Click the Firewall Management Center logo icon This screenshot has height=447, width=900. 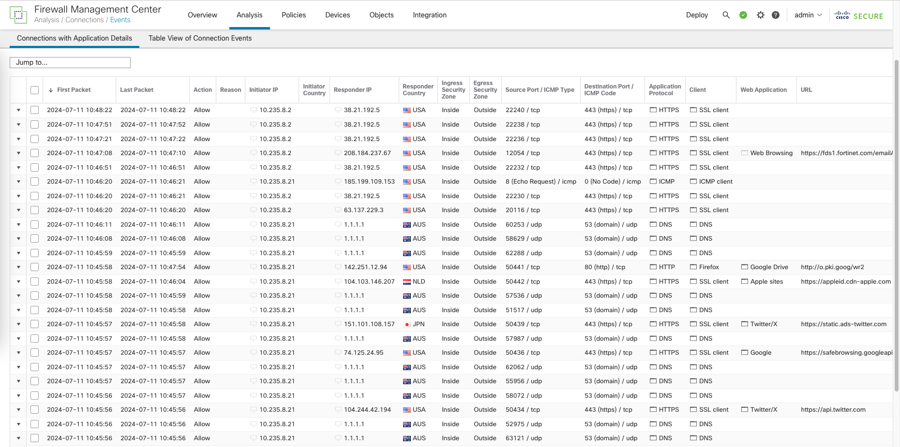tap(18, 15)
